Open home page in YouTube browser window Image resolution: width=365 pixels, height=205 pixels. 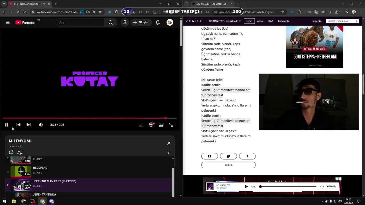coord(25,12)
